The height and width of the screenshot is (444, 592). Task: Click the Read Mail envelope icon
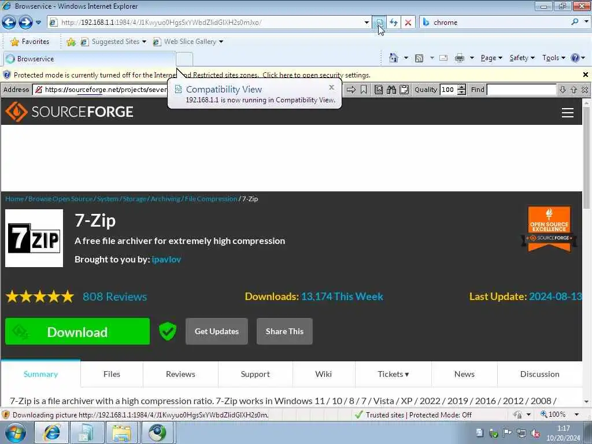[443, 58]
